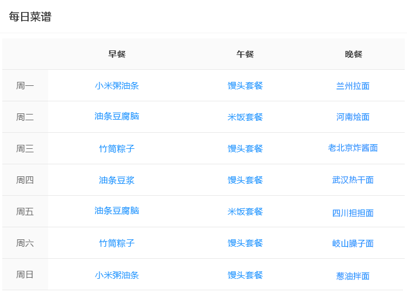This screenshot has height=292, width=407.
Task: Click the 午餐 column header
Action: [245, 54]
